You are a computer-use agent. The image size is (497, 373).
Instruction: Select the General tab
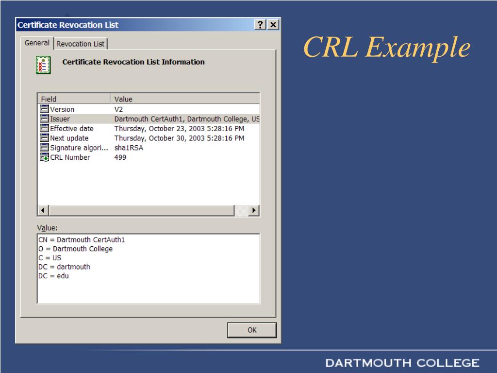pyautogui.click(x=37, y=43)
